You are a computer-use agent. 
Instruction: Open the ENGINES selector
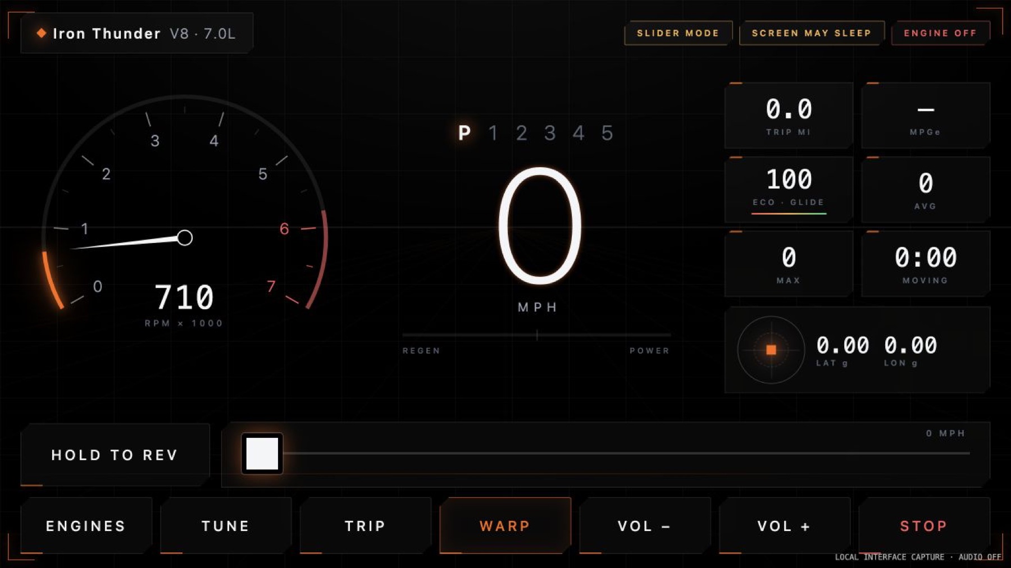point(86,526)
